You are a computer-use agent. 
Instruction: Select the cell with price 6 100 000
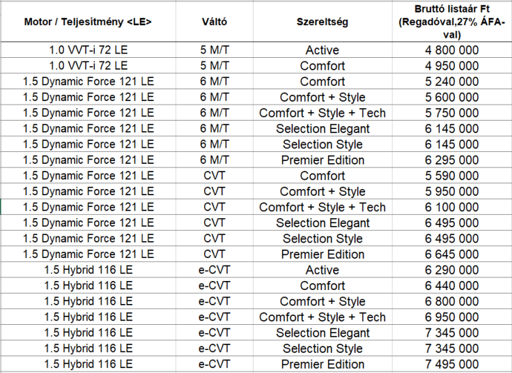[x=452, y=207]
